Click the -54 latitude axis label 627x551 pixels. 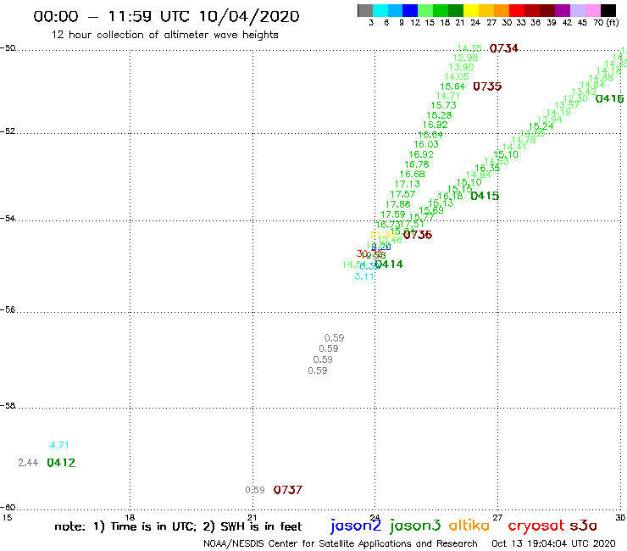pos(8,219)
